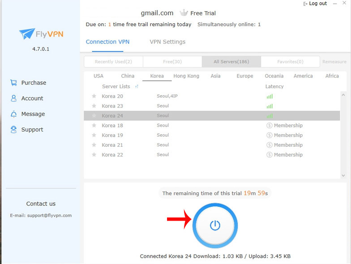Select the Korea region tab

click(157, 76)
